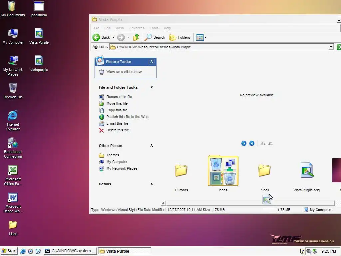
Task: Open the Help menu
Action: 167,28
